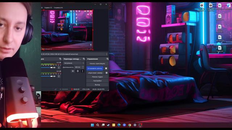Start the virtual camera button

pos(95,73)
